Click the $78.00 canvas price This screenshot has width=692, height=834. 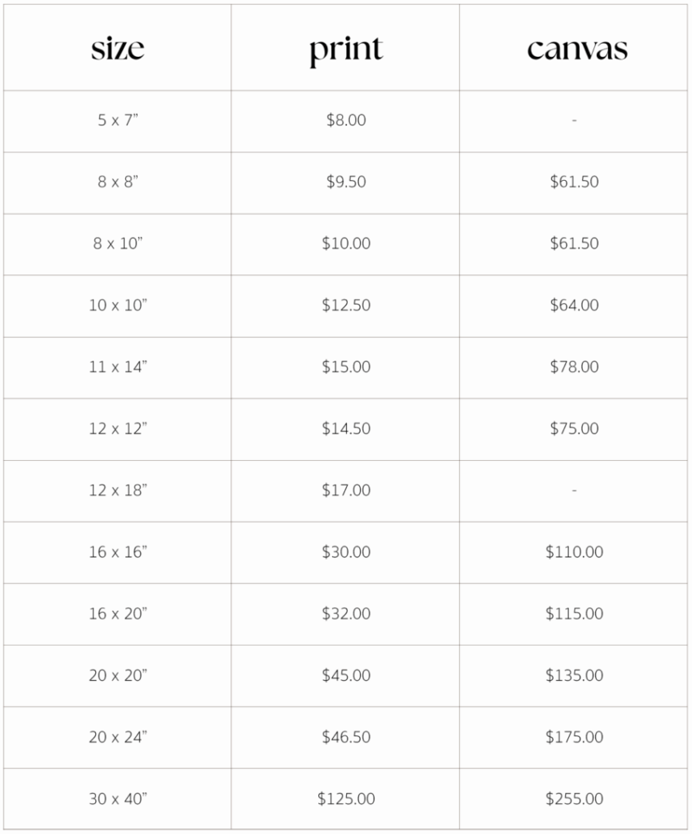[x=574, y=367]
